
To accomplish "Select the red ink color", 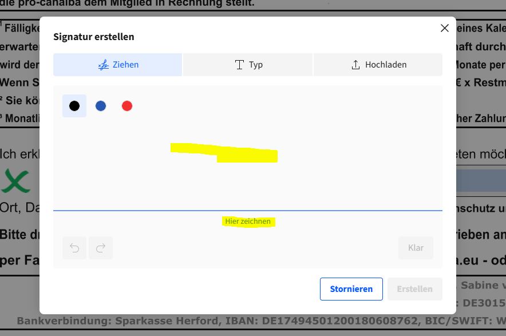I will pos(127,106).
